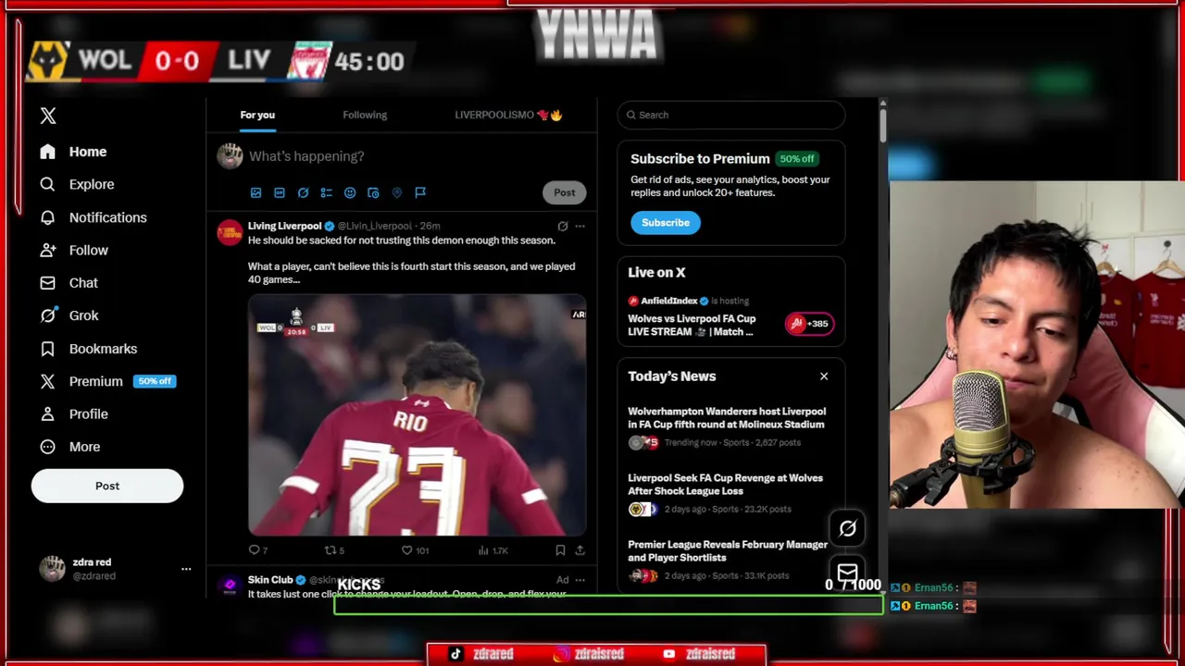1185x666 pixels.
Task: Open Living Liverpool profile avatar
Action: coord(230,232)
